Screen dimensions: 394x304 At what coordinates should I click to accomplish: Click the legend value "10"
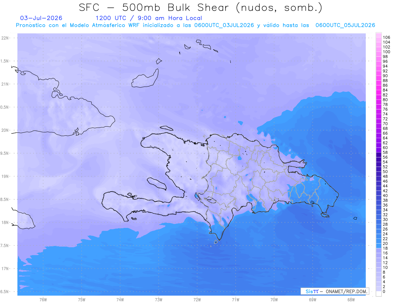[x=385, y=268]
